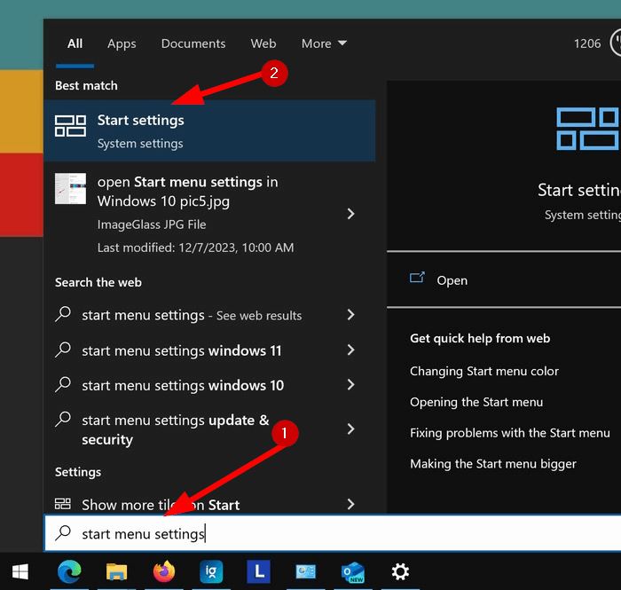The width and height of the screenshot is (621, 590).
Task: Click the tiles icon beside Show more tiles
Action: tap(63, 504)
